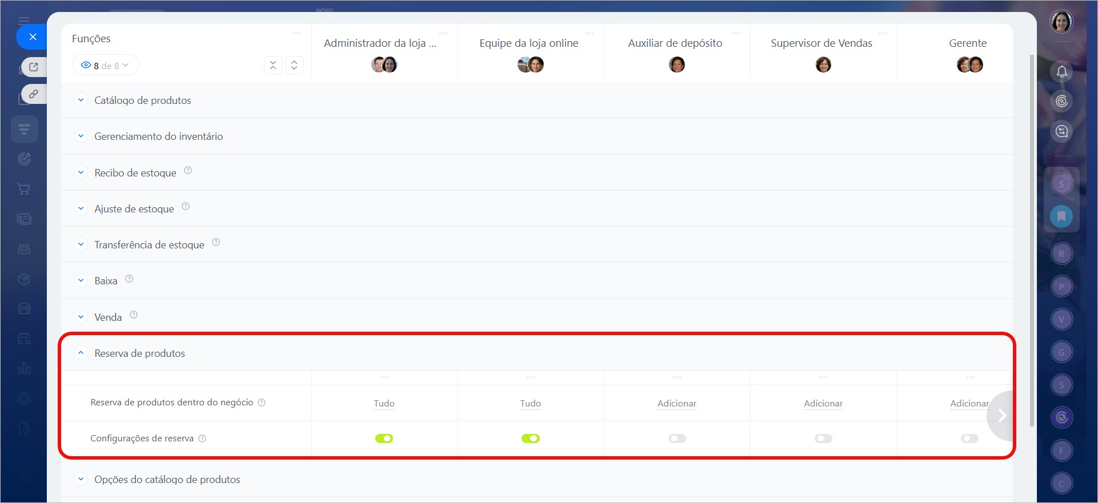
Task: Expand the Gerenciamento do inventário section
Action: (81, 136)
